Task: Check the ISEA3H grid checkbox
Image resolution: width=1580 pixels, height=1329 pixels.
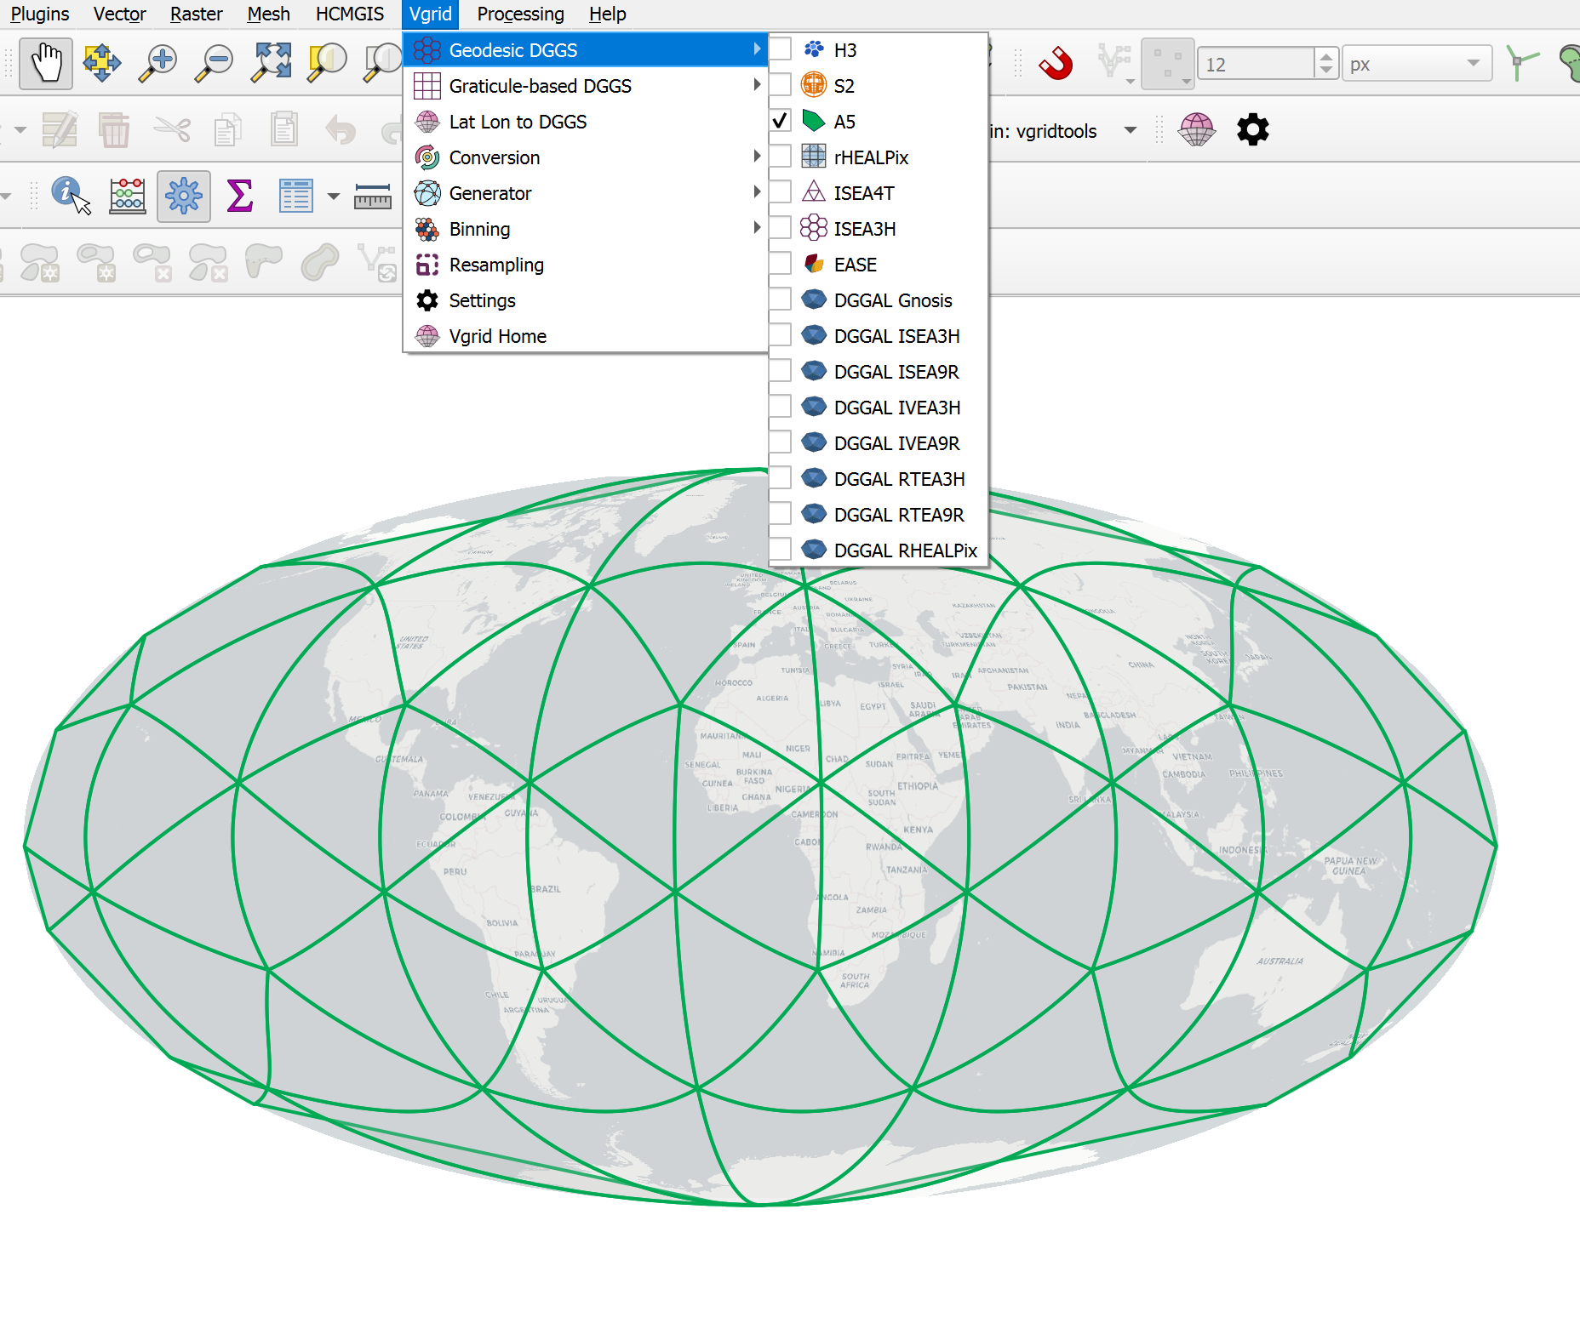Action: pyautogui.click(x=780, y=228)
